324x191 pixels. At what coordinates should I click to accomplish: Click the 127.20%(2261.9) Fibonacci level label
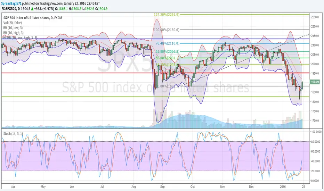(167, 15)
